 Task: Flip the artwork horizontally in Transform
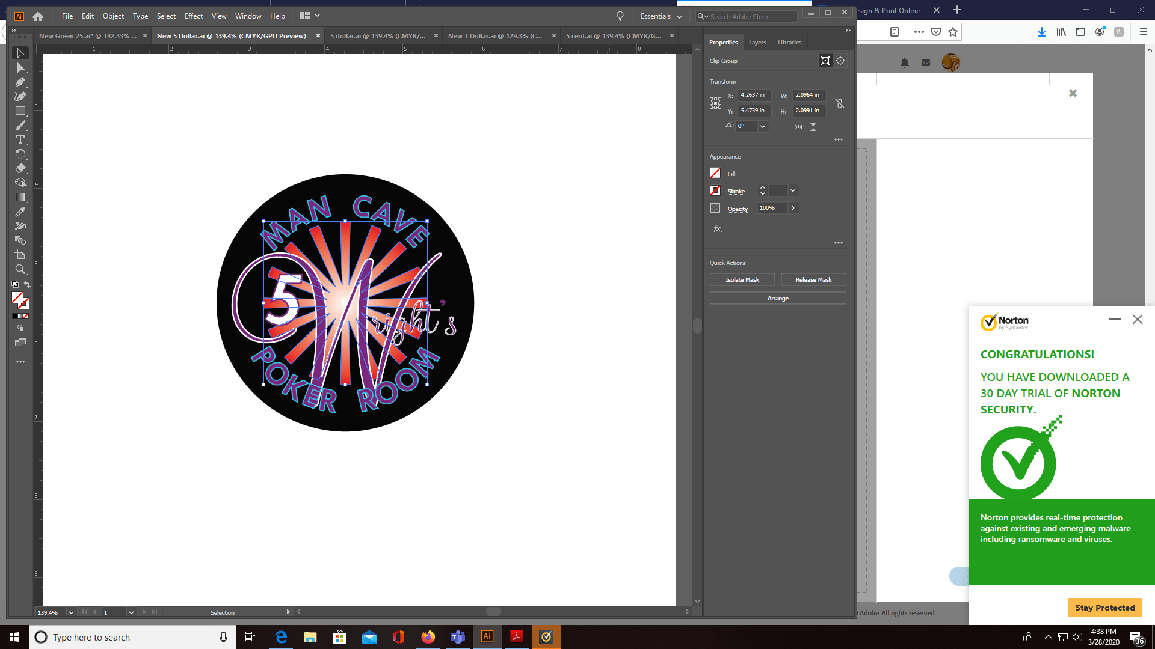tap(798, 127)
